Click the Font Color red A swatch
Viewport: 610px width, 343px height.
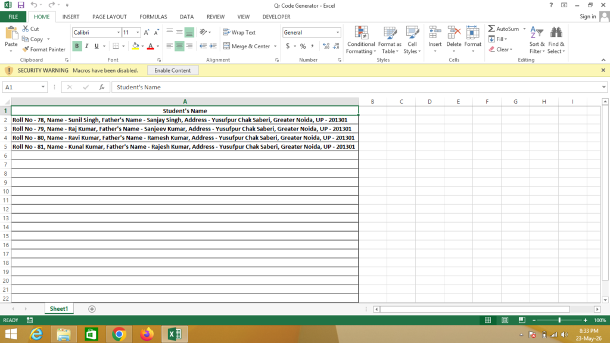pos(151,46)
